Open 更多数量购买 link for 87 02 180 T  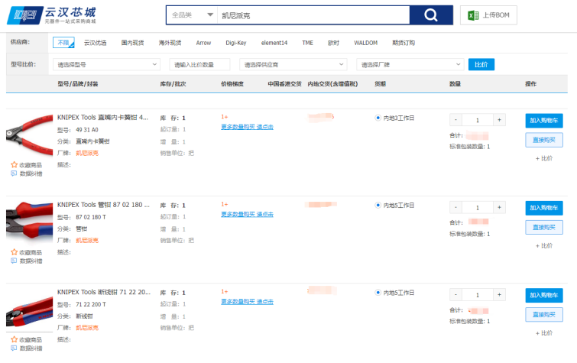[x=248, y=214]
